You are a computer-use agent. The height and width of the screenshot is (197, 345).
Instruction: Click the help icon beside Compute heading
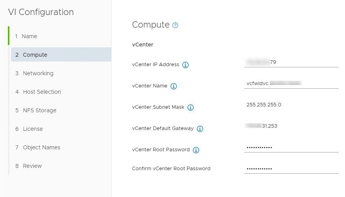tap(175, 25)
